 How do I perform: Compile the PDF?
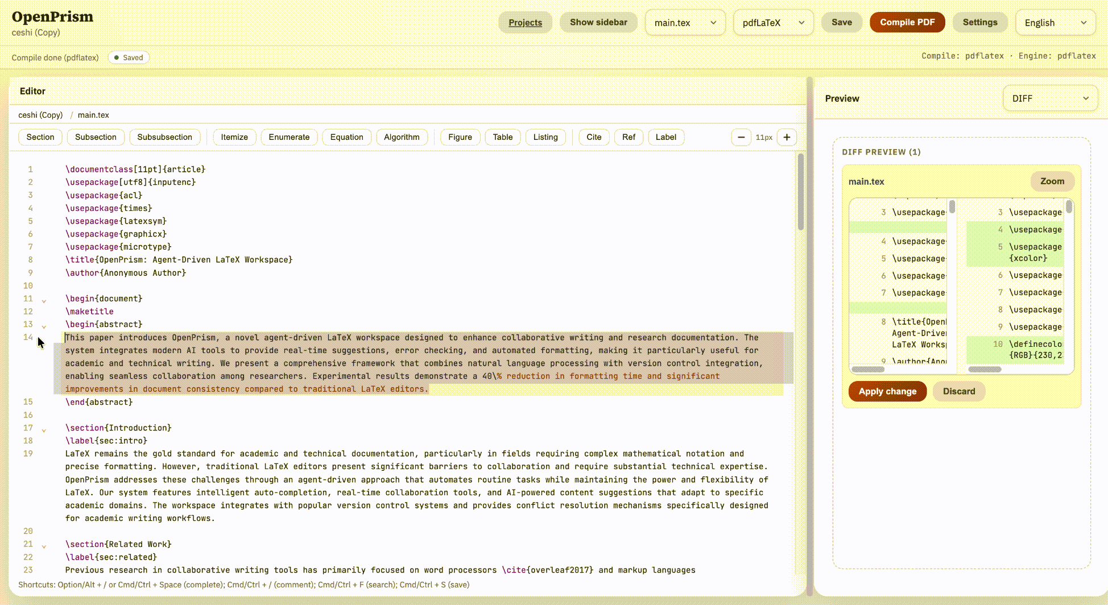907,22
